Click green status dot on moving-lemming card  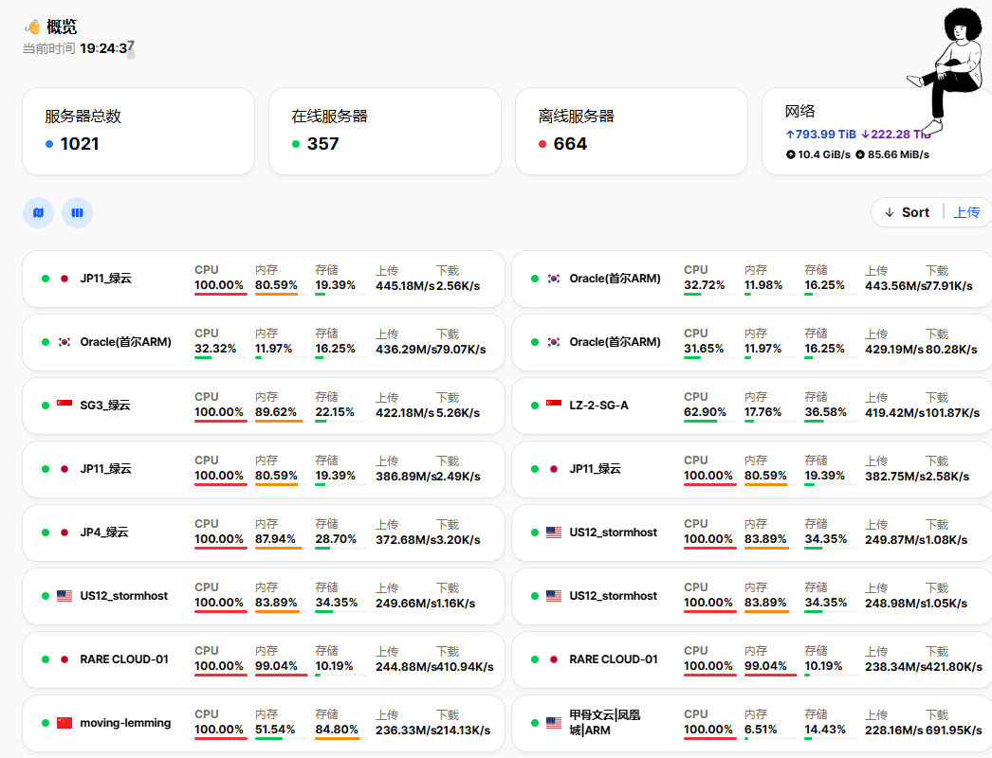tap(46, 723)
